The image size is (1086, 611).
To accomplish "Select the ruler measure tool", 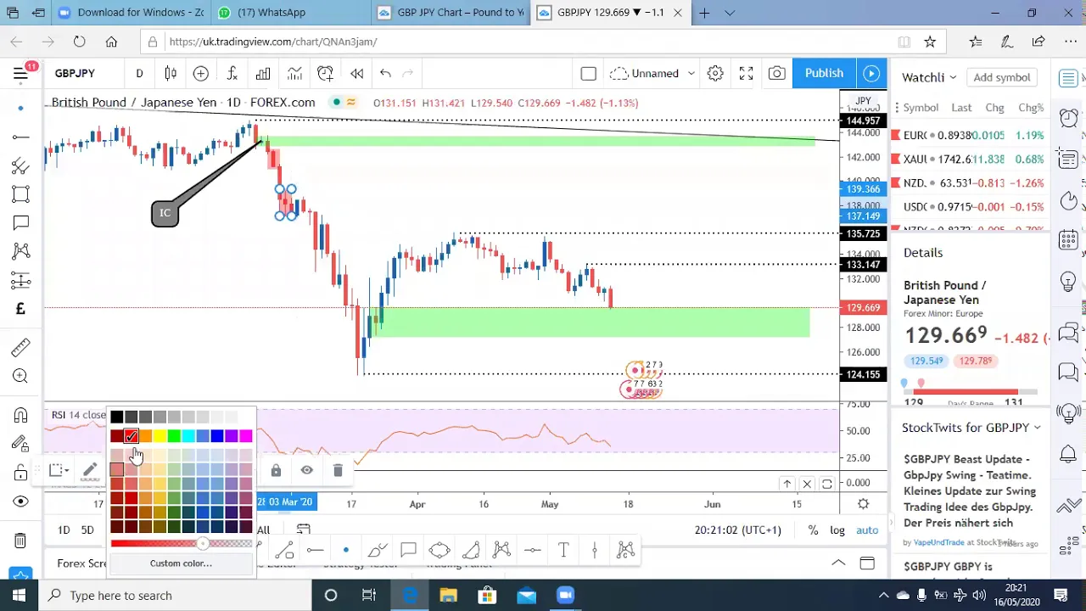I will pos(21,347).
